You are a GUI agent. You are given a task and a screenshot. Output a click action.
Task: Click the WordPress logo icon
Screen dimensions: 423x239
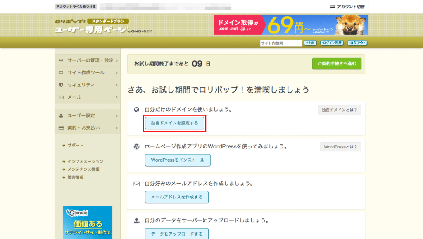coord(136,147)
